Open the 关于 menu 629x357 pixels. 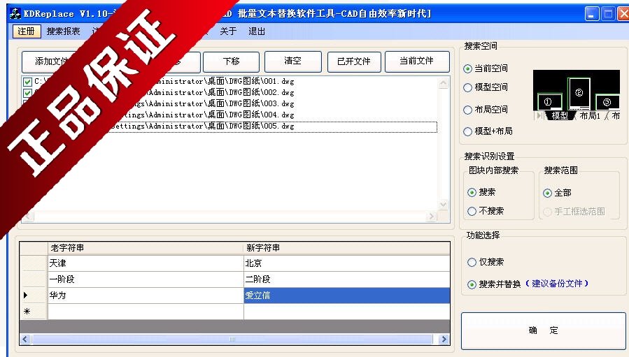point(228,31)
